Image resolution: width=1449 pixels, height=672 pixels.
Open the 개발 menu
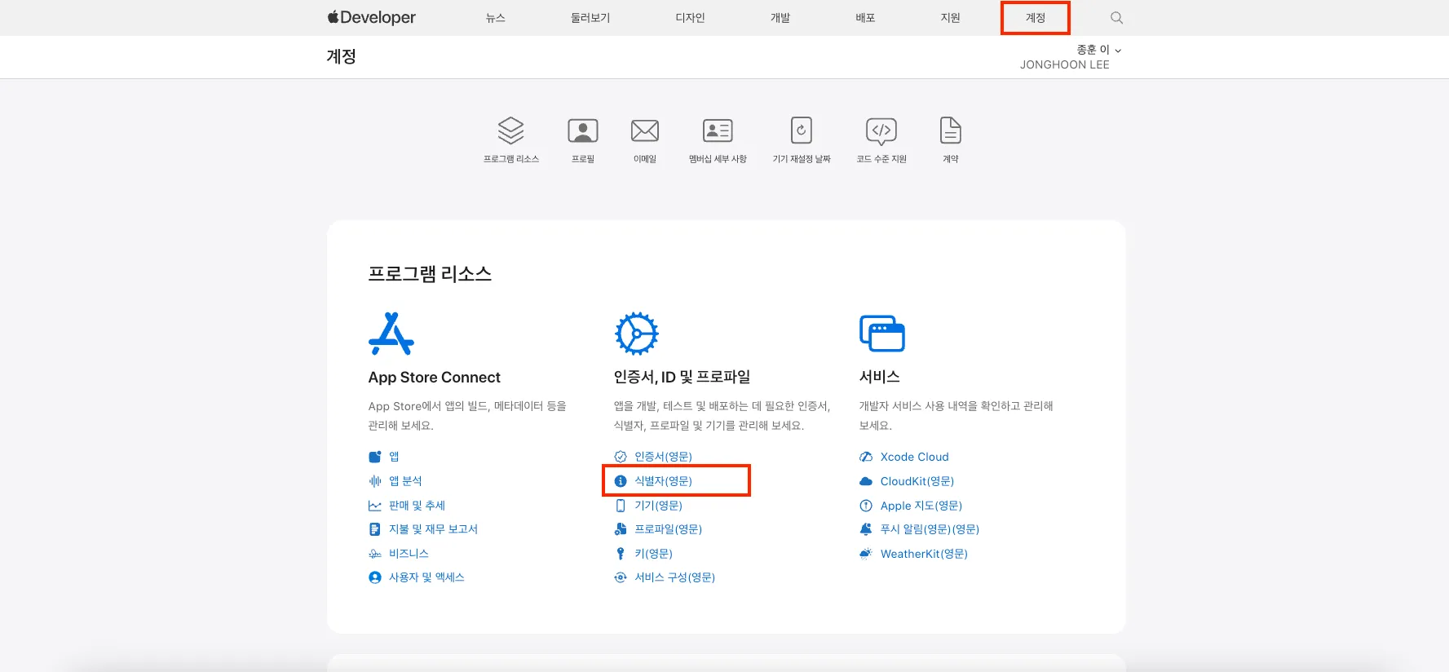pos(780,18)
